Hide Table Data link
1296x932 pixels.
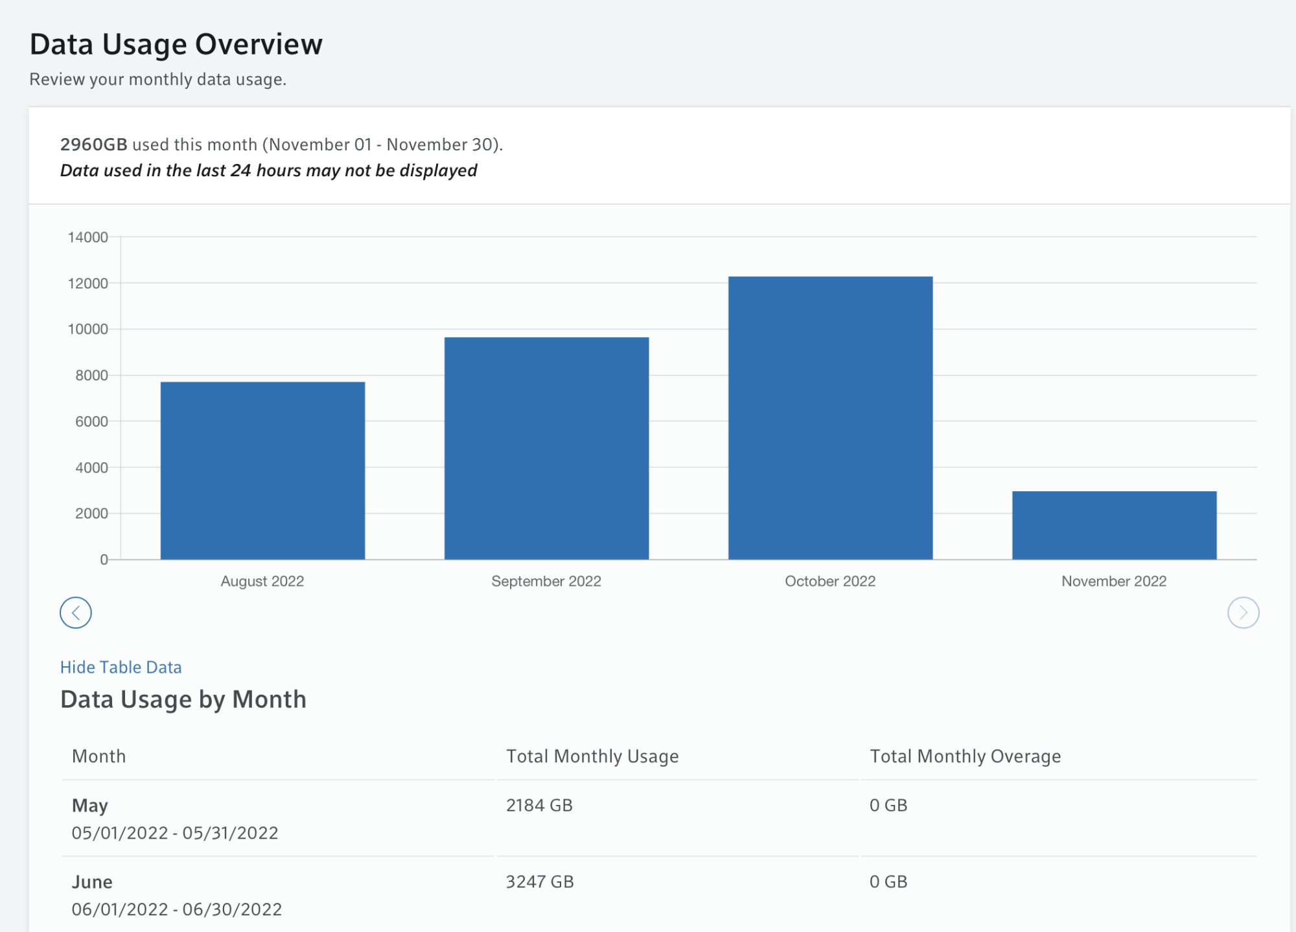(x=121, y=667)
